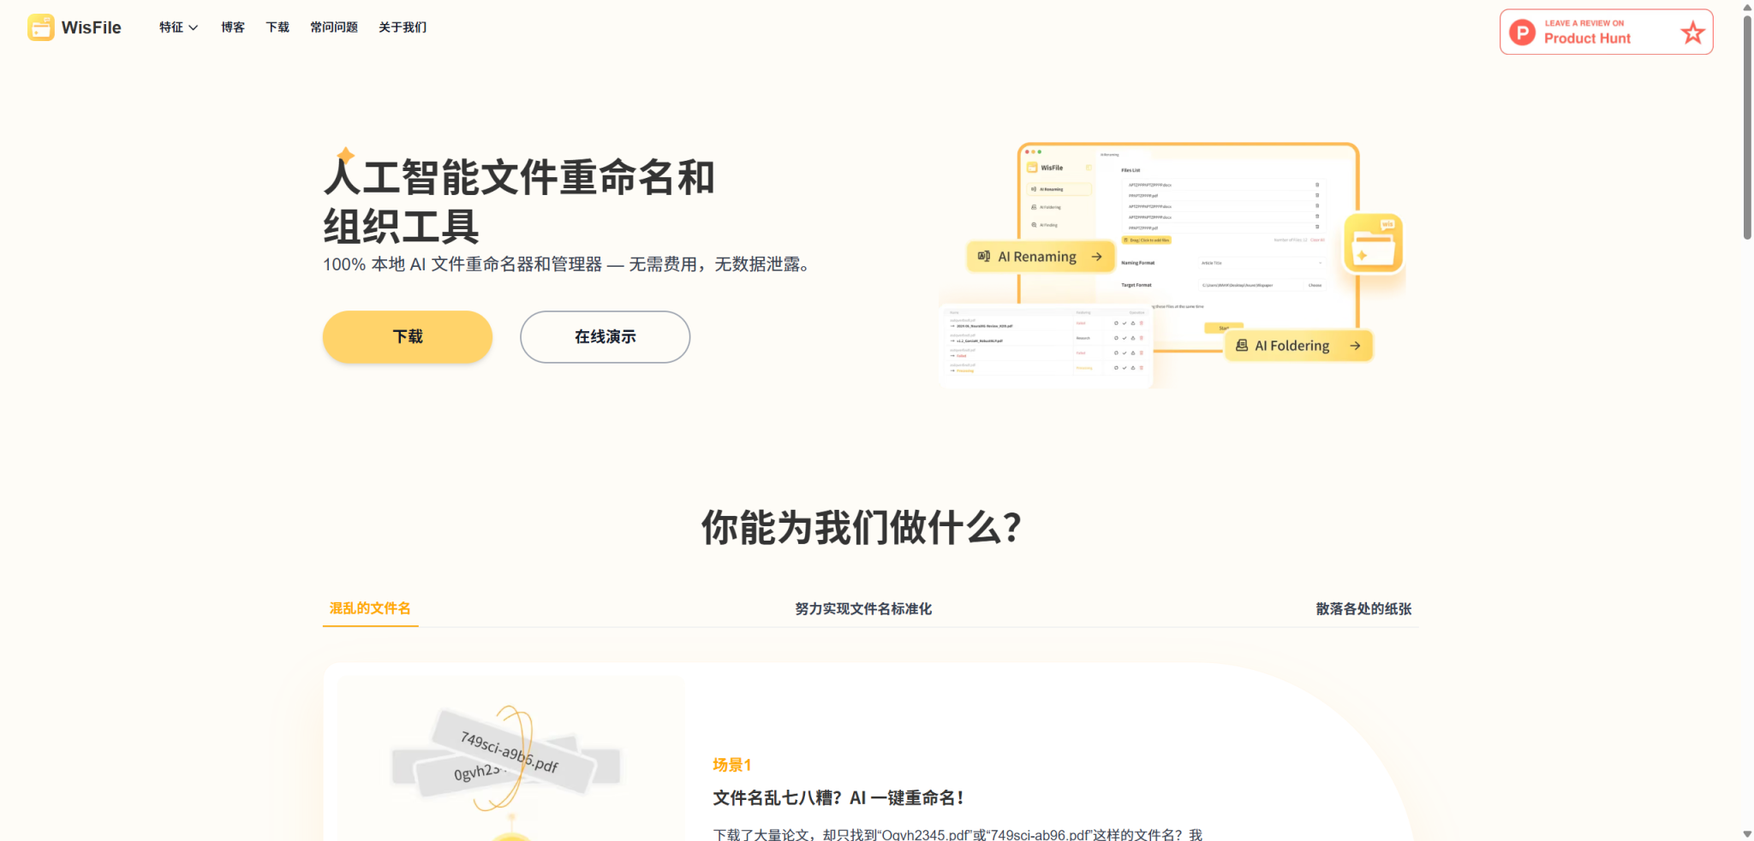Image resolution: width=1754 pixels, height=841 pixels.
Task: Click the Product Hunt review badge
Action: pos(1606,33)
